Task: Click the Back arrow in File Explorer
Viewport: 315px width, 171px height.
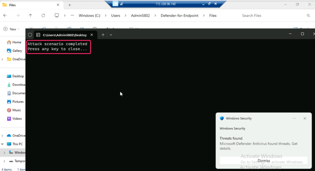Action: (x=5, y=15)
